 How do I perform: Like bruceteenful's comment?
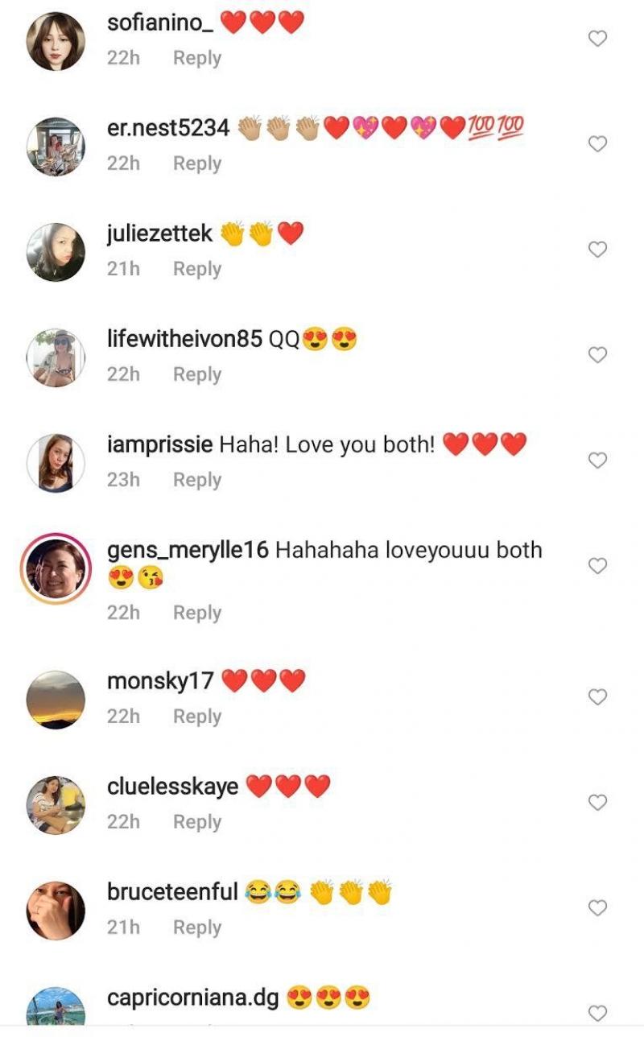[597, 908]
